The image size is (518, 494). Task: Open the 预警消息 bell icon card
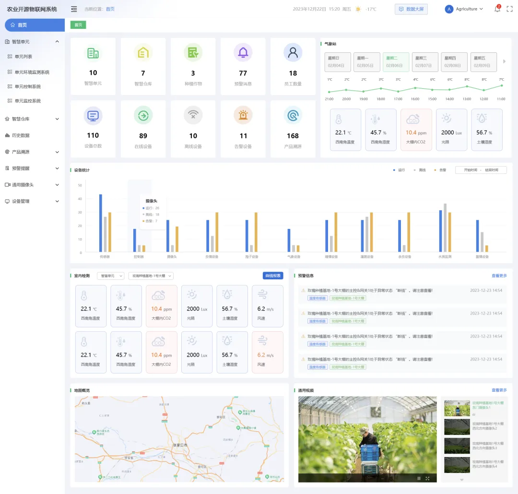click(243, 53)
